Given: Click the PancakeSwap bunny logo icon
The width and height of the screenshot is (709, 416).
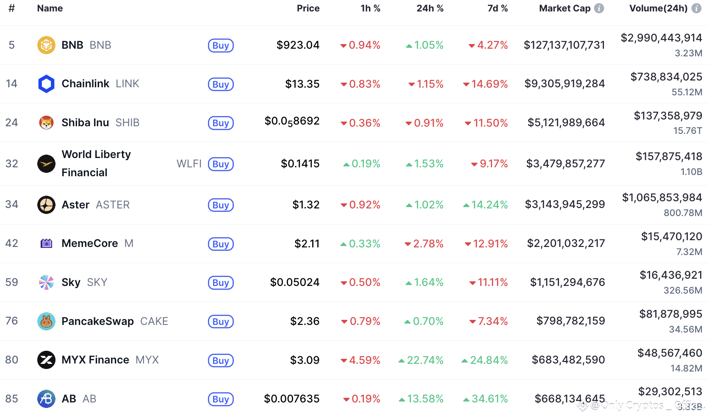Looking at the screenshot, I should [x=46, y=322].
